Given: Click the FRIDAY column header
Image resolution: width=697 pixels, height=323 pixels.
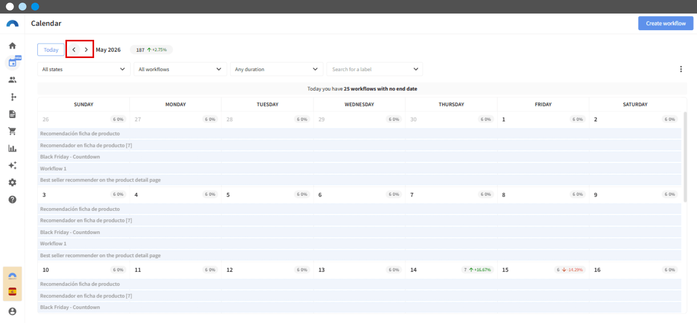Looking at the screenshot, I should [x=543, y=104].
